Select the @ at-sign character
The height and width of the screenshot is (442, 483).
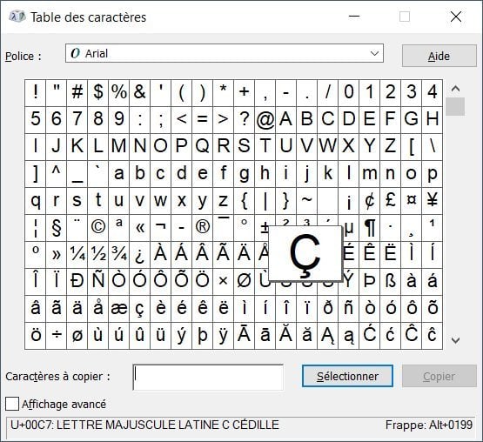coord(265,120)
